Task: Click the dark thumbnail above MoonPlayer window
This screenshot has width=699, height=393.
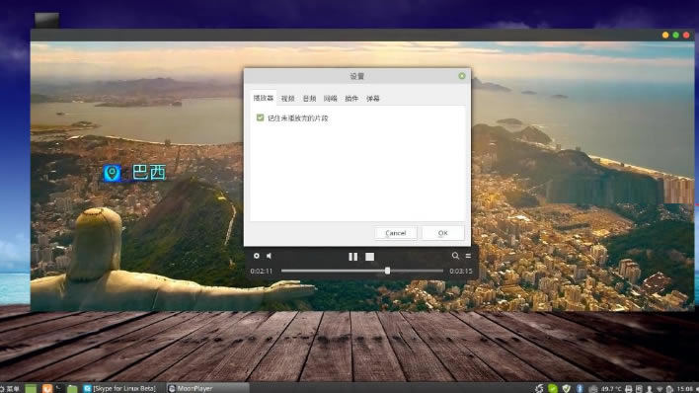Action: click(x=46, y=21)
